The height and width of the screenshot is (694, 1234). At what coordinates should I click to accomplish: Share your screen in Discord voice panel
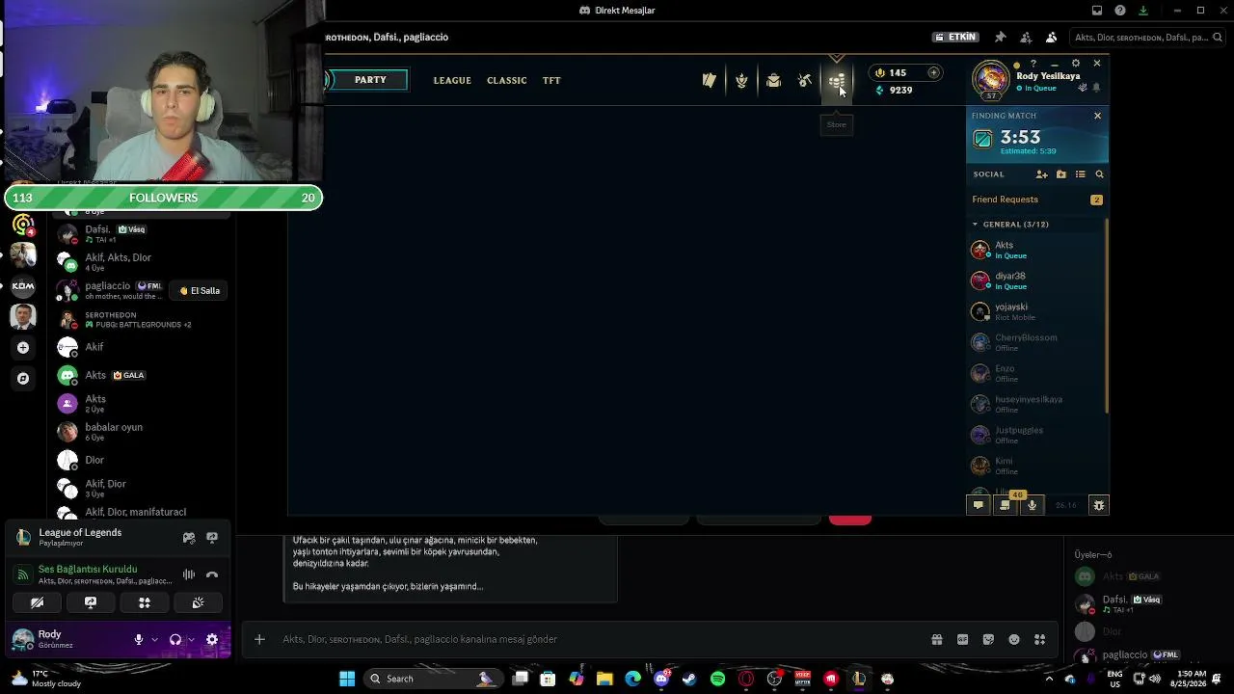click(91, 602)
